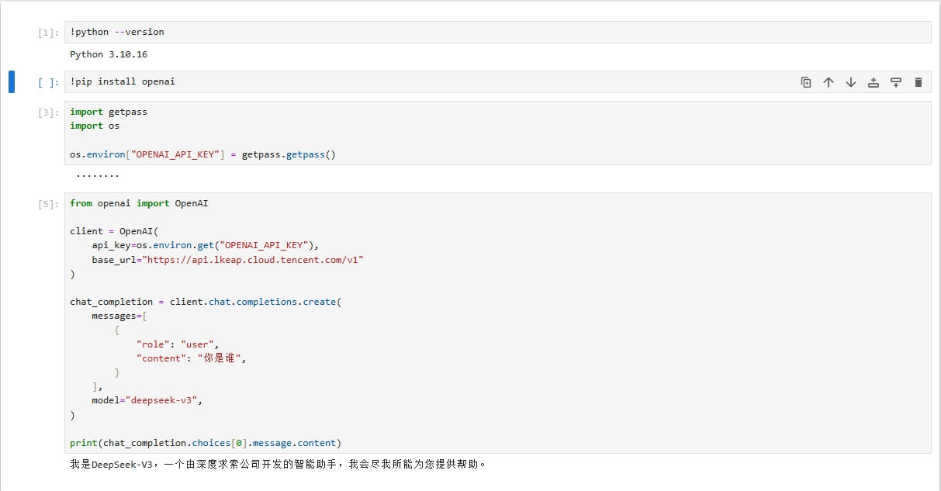Click the print chat_completion statement line
Image resolution: width=941 pixels, height=491 pixels.
[204, 442]
